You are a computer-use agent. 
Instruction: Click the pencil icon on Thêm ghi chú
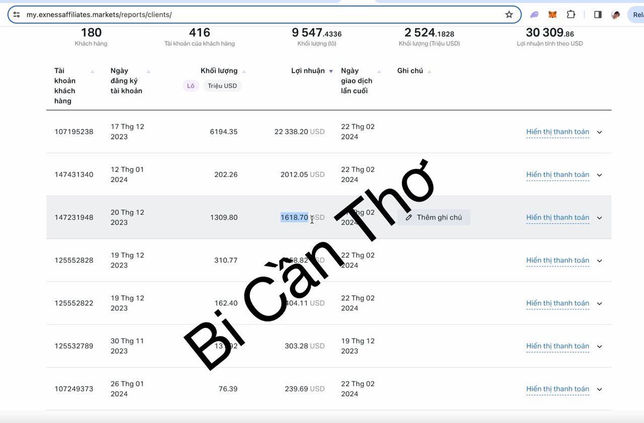pyautogui.click(x=408, y=217)
